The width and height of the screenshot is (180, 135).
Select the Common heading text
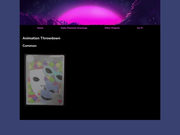pos(30,46)
